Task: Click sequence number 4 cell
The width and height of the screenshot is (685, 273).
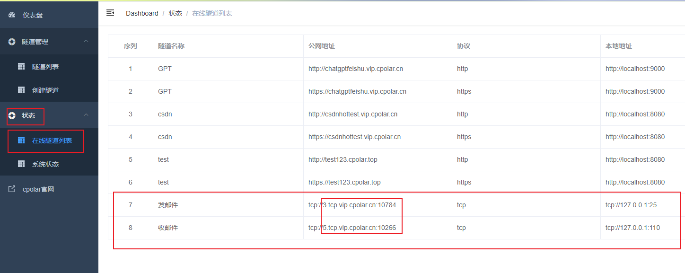Action: point(131,137)
